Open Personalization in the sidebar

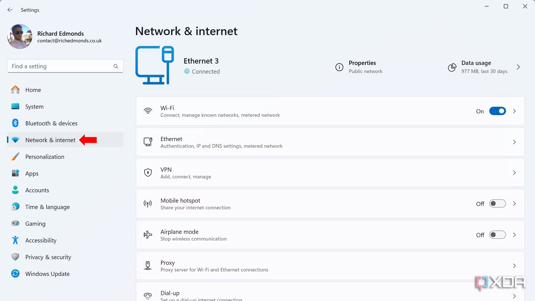point(45,157)
